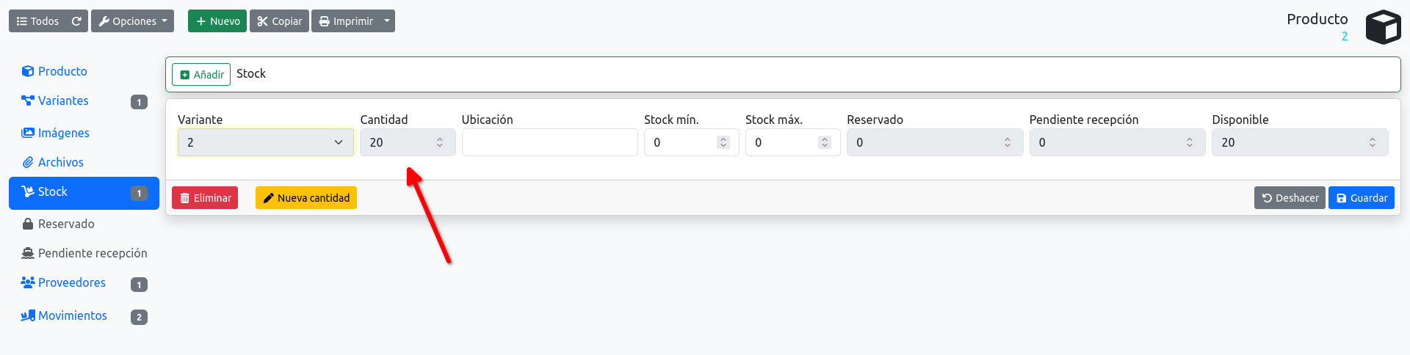Image resolution: width=1410 pixels, height=355 pixels.
Task: Click into the Ubicación text field
Action: 550,142
